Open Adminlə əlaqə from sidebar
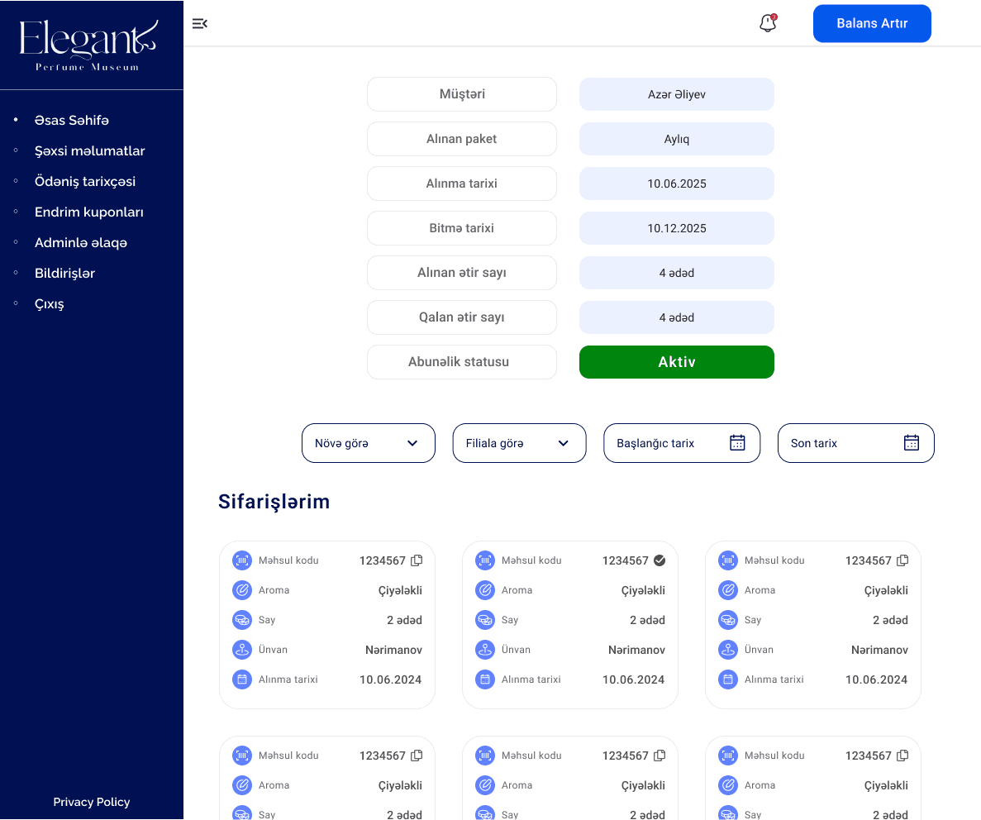This screenshot has width=981, height=820. [81, 243]
